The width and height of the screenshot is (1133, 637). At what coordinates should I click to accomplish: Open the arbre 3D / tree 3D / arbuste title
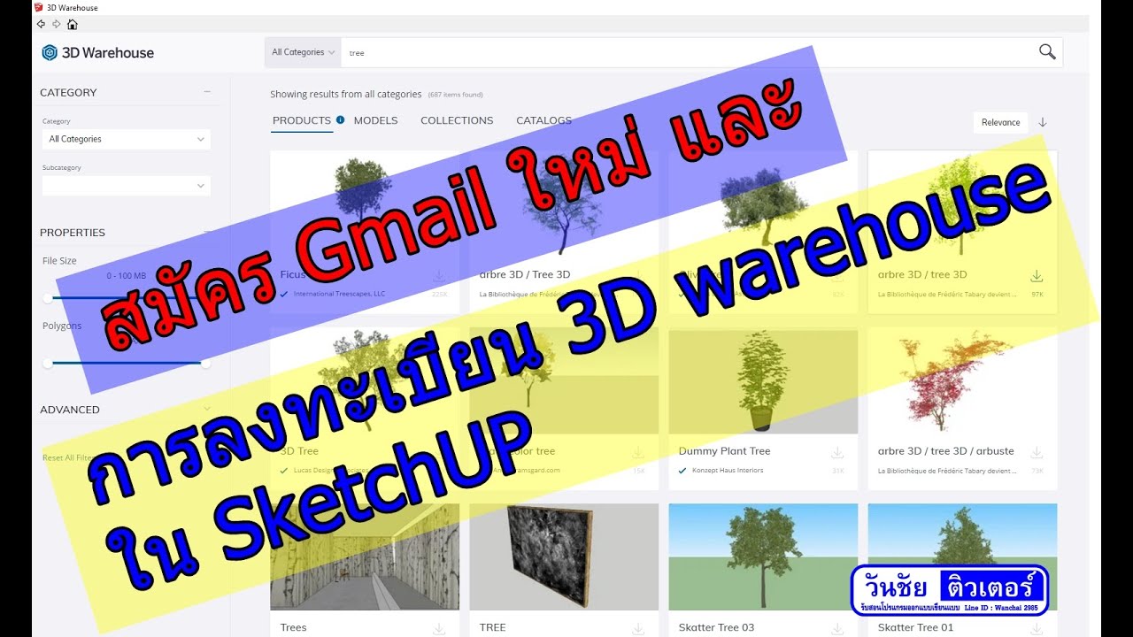946,451
